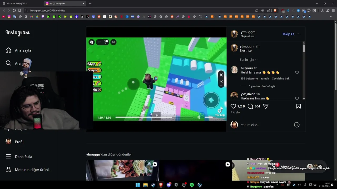Expand 5 yanıtın tümünü gör replies
Screen dimensions: 337x189
coord(262,86)
